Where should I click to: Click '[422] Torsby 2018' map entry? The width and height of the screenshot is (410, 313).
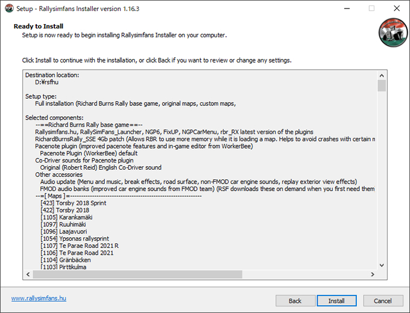(x=65, y=210)
